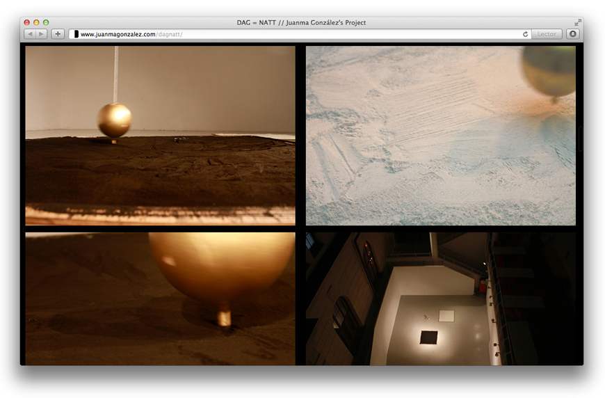Click the green zoom window button

point(46,23)
